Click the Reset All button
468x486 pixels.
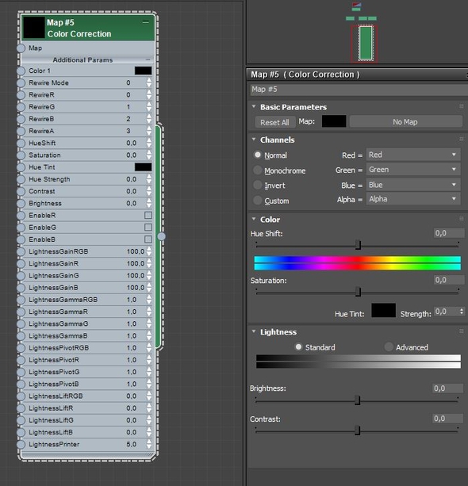pyautogui.click(x=274, y=122)
